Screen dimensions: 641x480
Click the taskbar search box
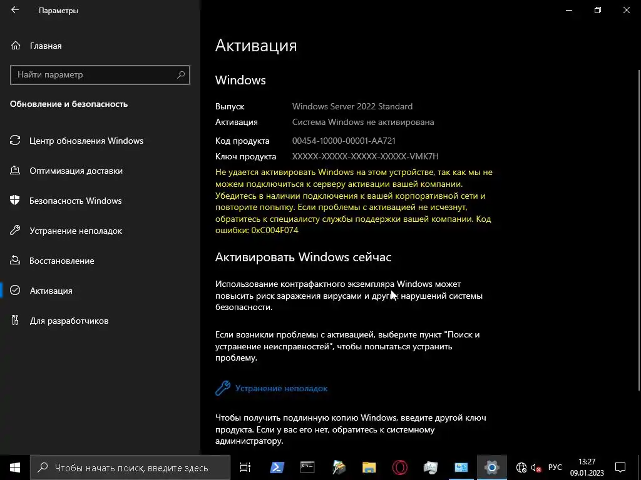[x=130, y=467]
